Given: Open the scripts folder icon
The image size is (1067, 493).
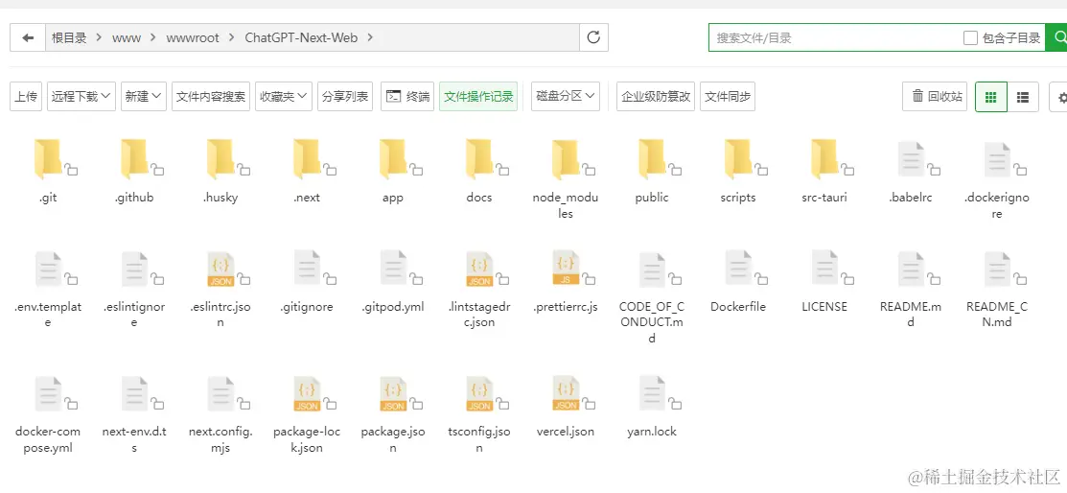Looking at the screenshot, I should (x=738, y=158).
